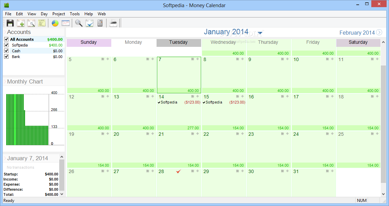The height and width of the screenshot is (206, 389).
Task: Click the January 2014 month title
Action: click(226, 32)
